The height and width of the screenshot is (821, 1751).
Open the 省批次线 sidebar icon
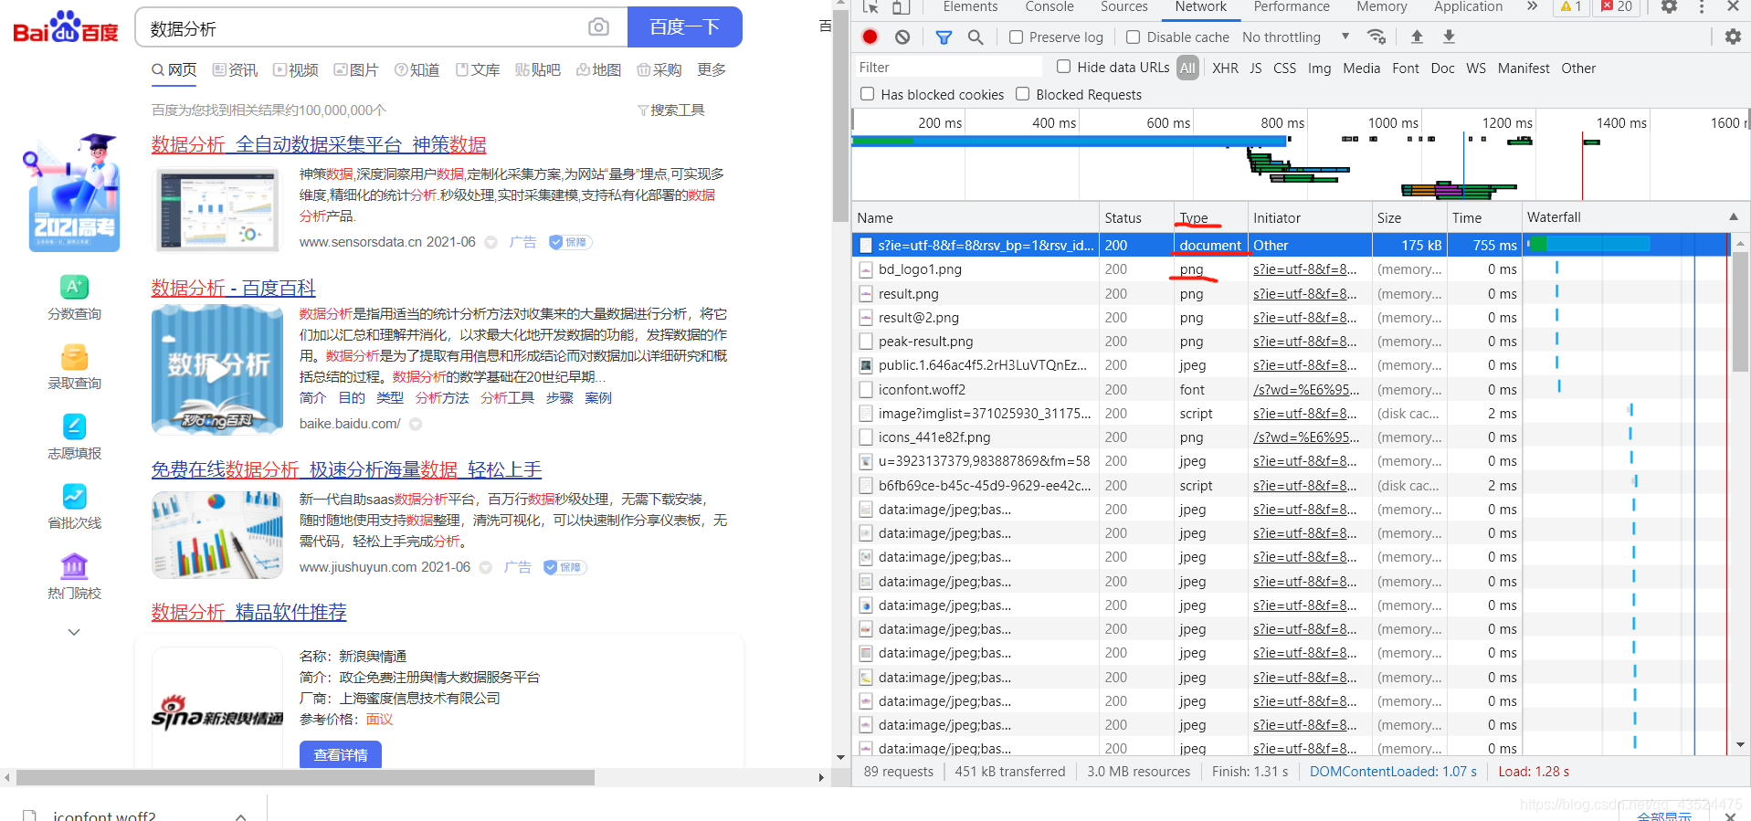(74, 496)
